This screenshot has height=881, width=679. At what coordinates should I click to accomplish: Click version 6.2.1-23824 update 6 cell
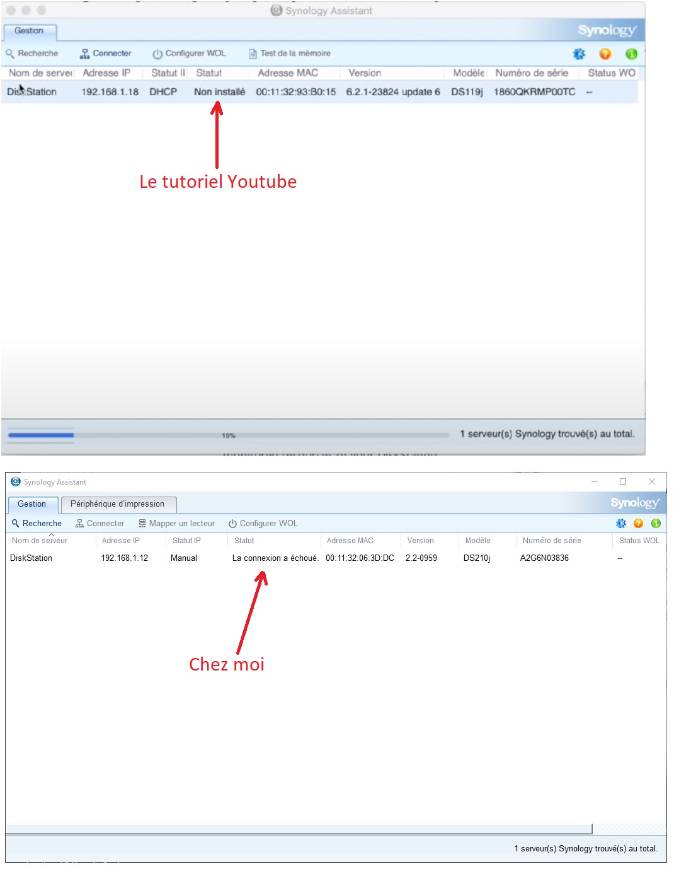[392, 92]
